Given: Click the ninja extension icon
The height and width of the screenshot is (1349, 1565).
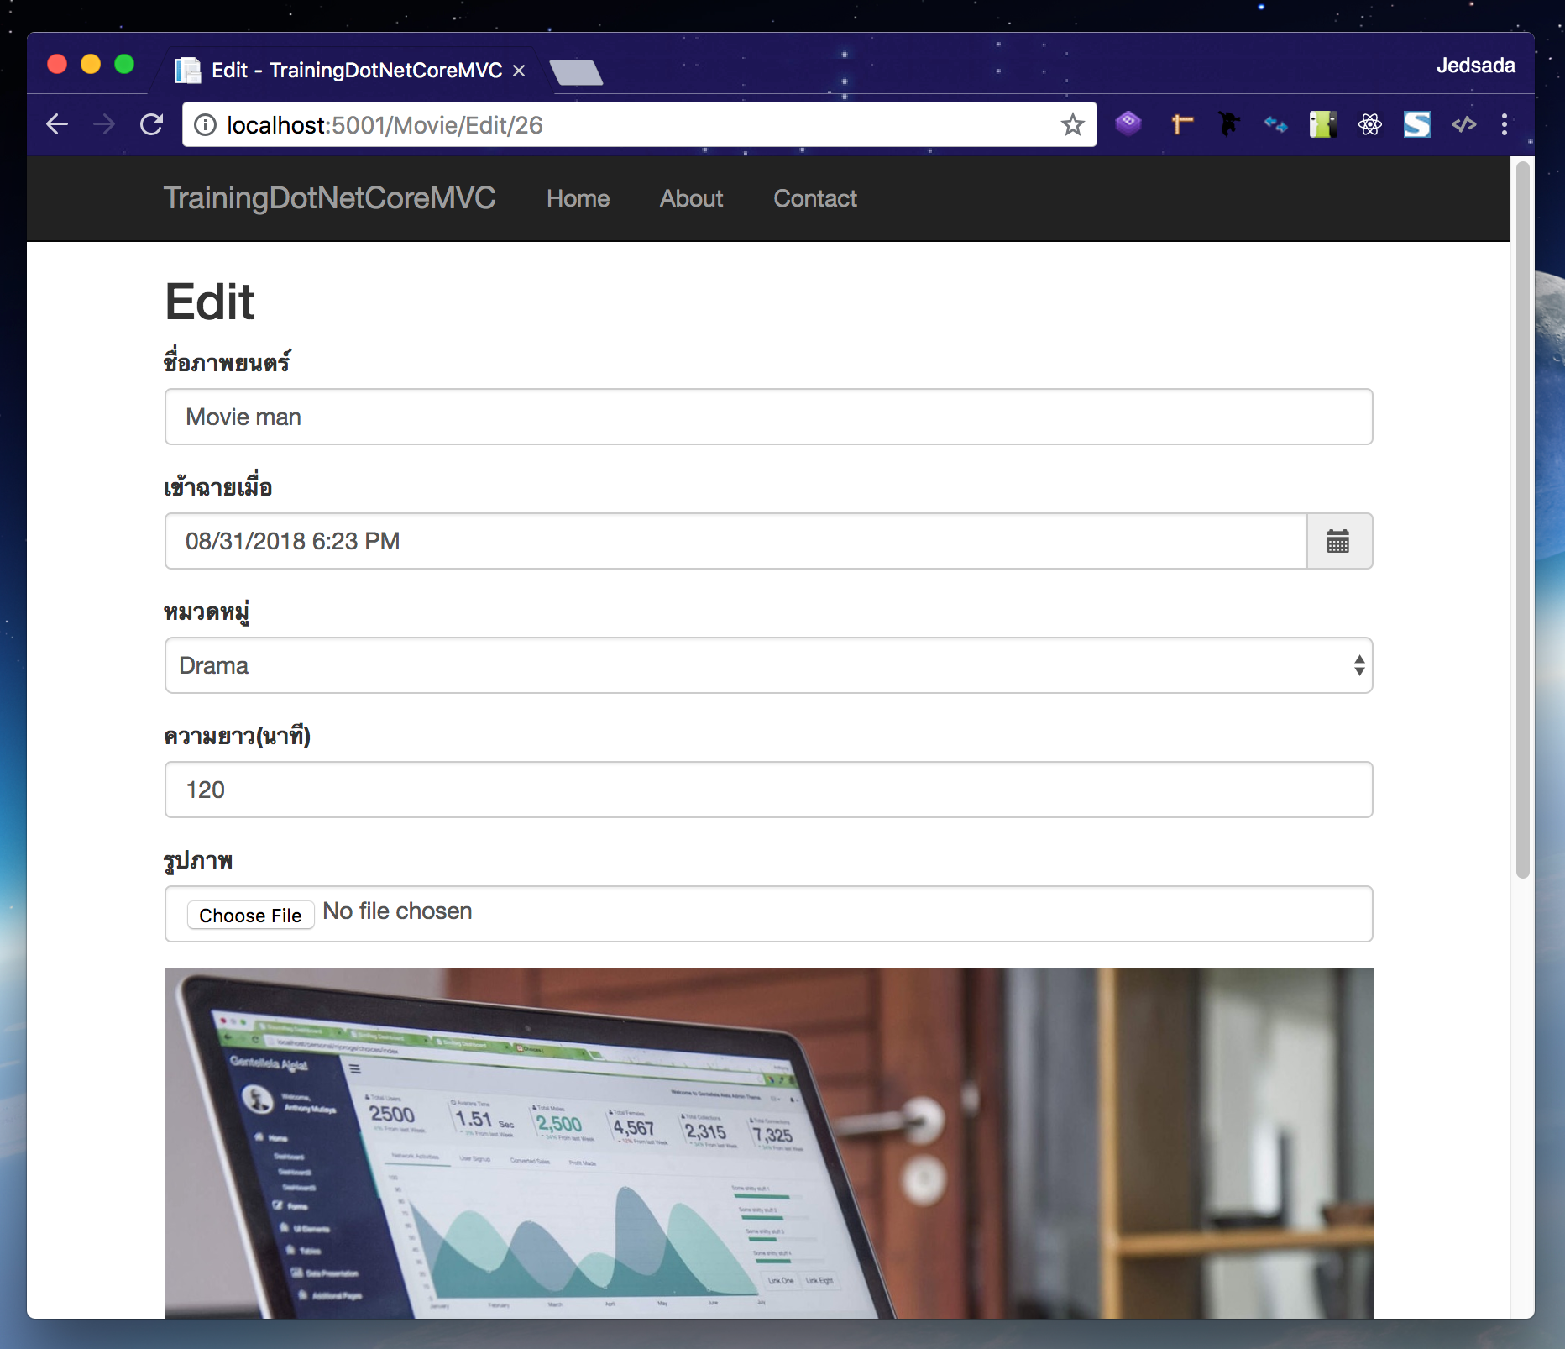Looking at the screenshot, I should point(1228,124).
